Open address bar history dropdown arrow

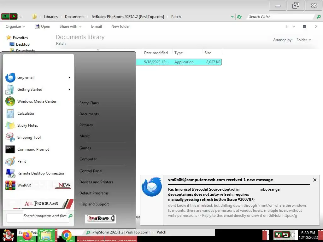(232, 17)
